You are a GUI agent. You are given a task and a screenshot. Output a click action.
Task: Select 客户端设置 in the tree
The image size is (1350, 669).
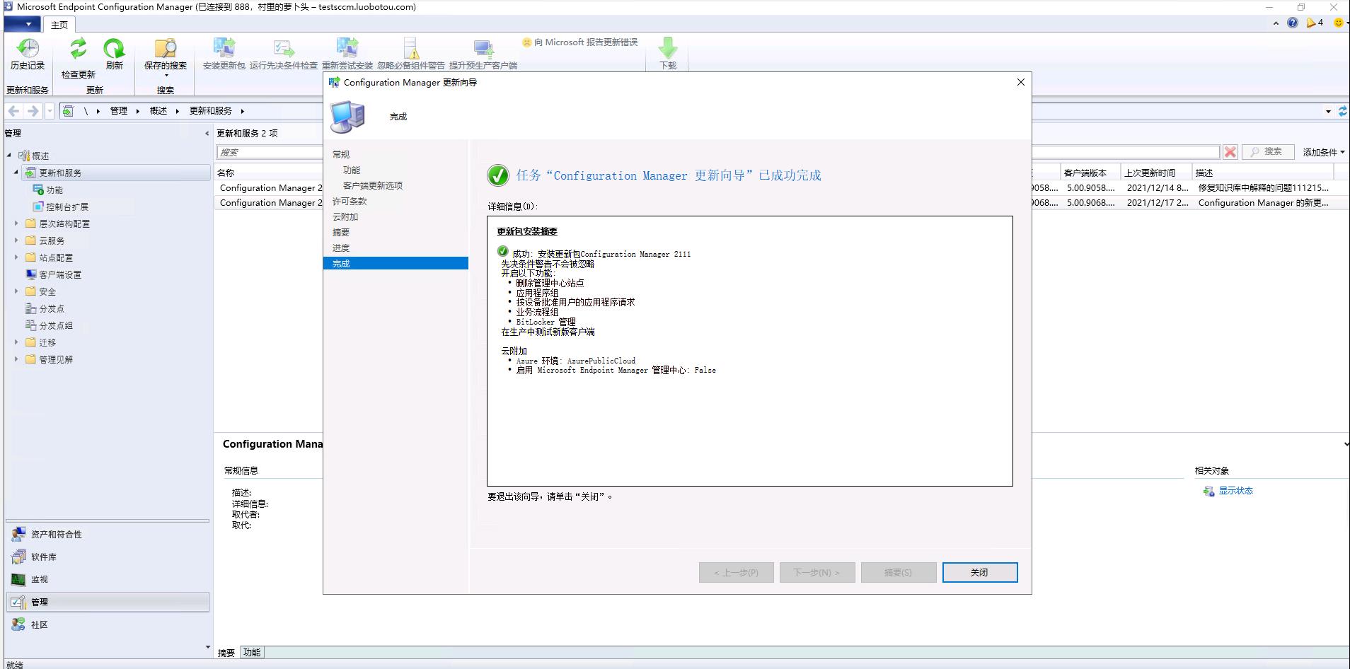pos(59,274)
